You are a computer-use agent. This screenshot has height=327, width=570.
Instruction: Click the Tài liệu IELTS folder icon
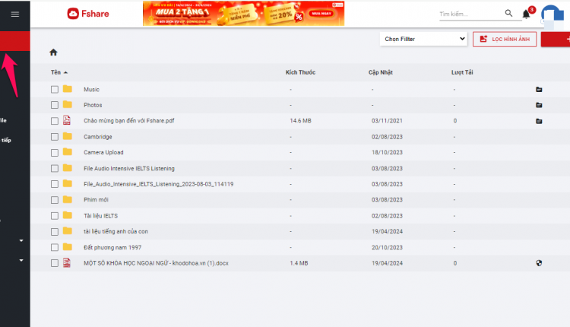tap(67, 215)
